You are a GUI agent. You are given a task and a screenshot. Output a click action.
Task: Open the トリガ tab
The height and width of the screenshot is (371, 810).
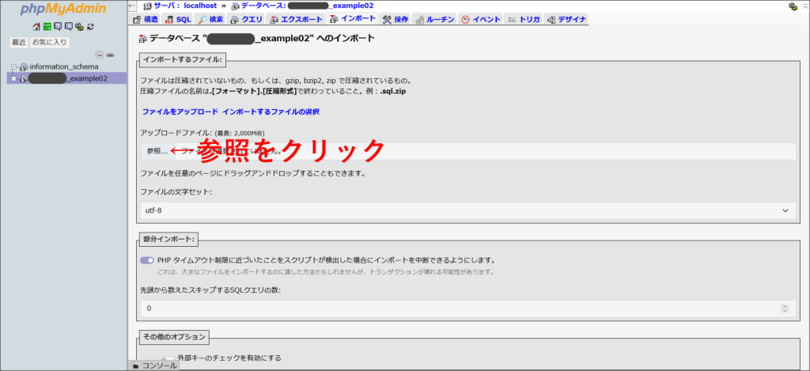pyautogui.click(x=524, y=20)
